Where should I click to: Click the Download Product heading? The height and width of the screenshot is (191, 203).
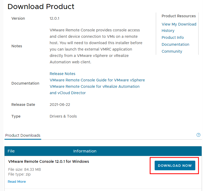point(41,7)
